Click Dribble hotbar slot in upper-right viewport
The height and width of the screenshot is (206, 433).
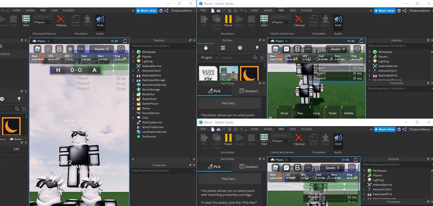(349, 111)
